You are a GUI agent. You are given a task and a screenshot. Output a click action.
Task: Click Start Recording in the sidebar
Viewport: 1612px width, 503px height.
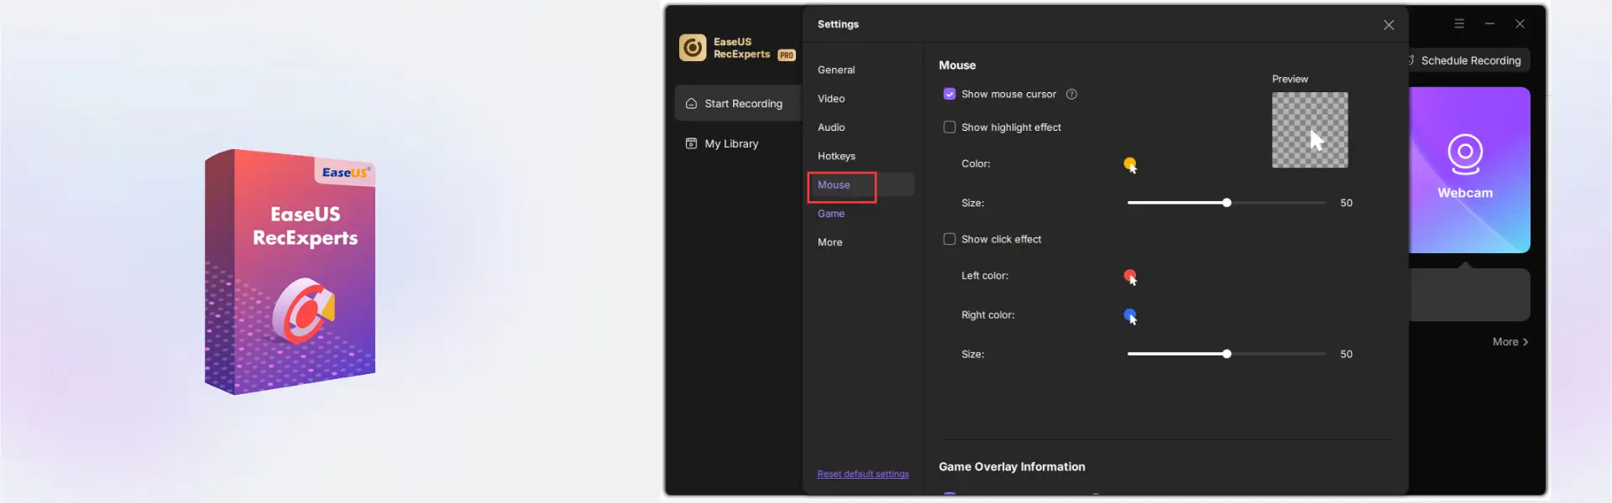pos(738,104)
